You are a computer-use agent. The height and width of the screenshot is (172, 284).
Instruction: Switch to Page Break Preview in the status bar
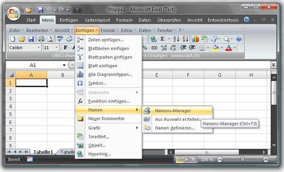194,160
